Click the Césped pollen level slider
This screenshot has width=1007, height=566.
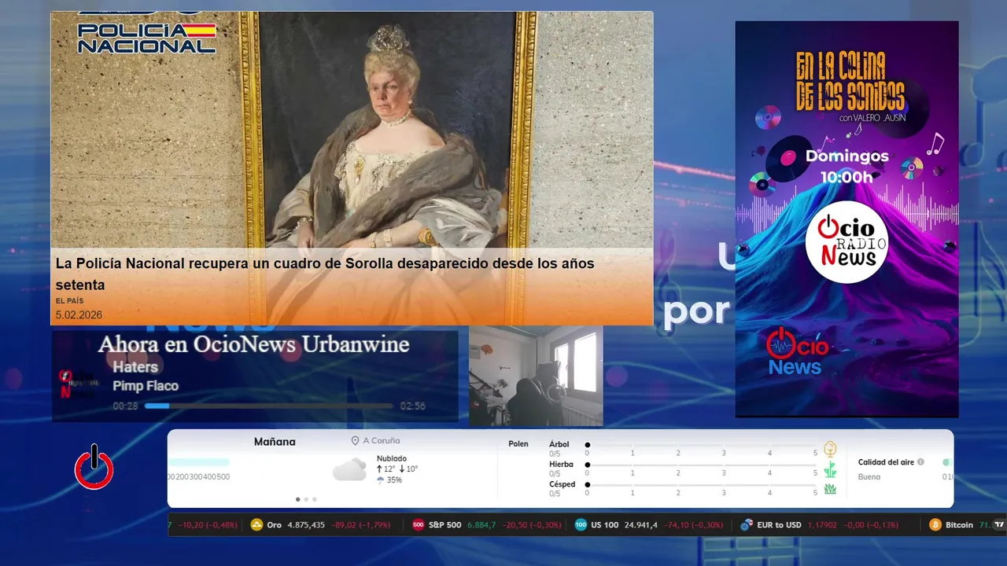[x=703, y=485]
